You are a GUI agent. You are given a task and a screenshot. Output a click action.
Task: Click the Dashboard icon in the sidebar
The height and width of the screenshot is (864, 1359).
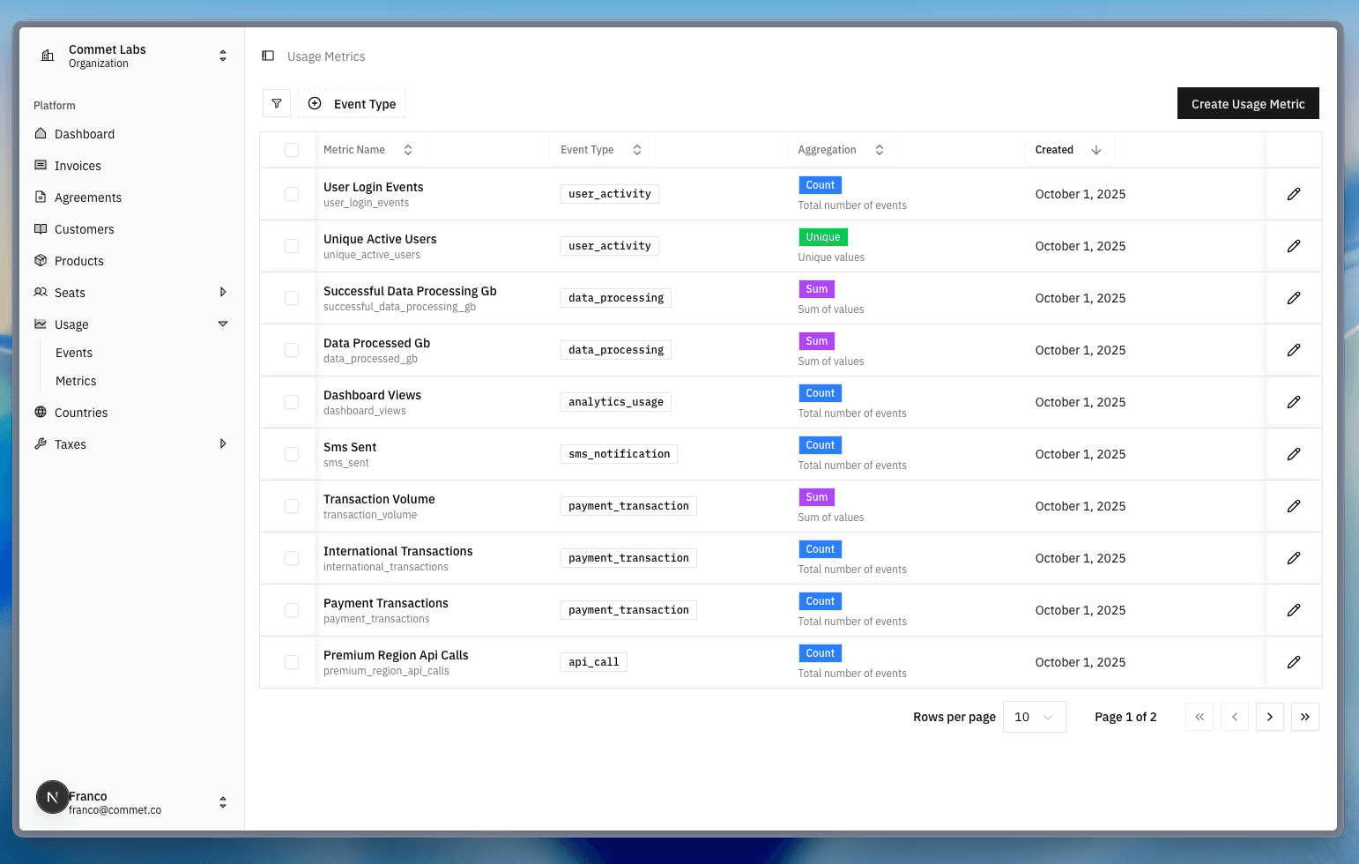[41, 133]
